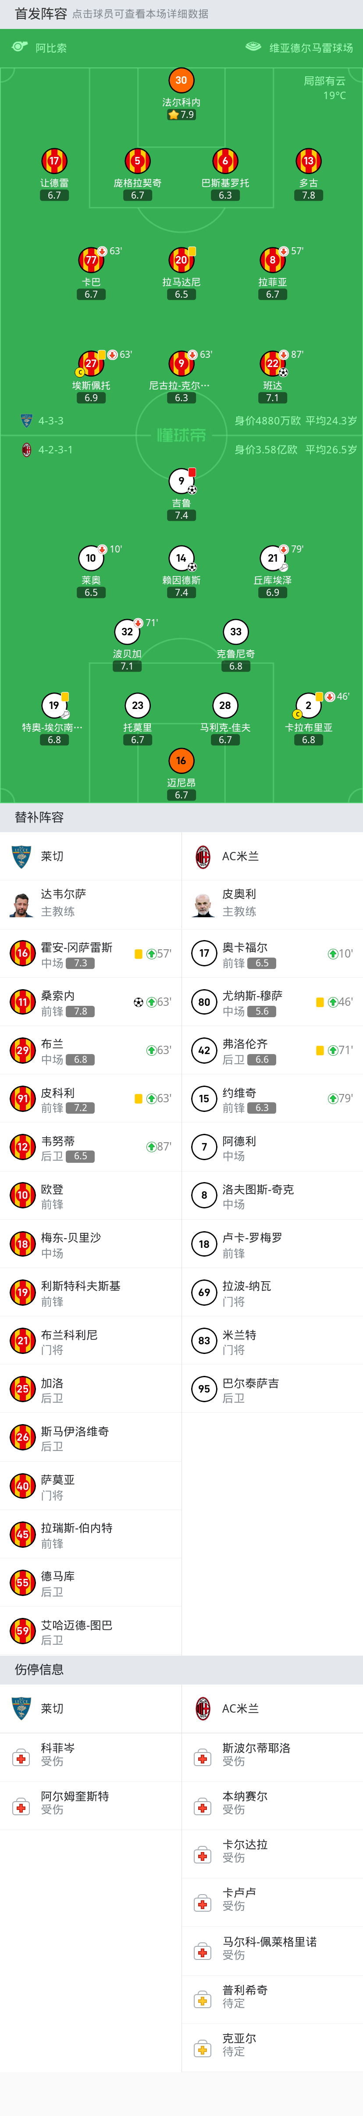Click referee name 阿比索
The width and height of the screenshot is (363, 2116).
point(51,48)
